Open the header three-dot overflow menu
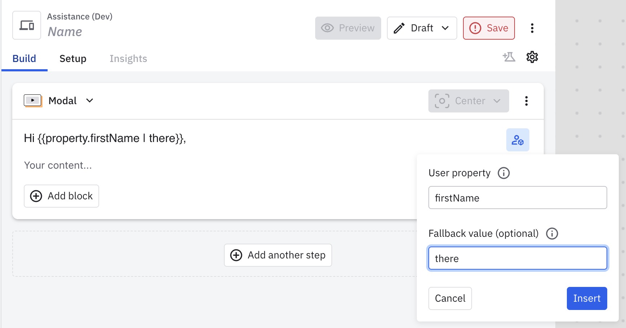626x328 pixels. pyautogui.click(x=532, y=28)
